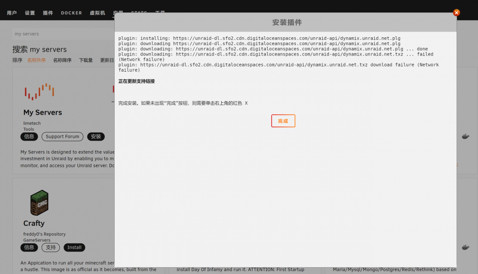Click the upper Docker whale icon on the right
The width and height of the screenshot is (478, 274).
tap(465, 136)
